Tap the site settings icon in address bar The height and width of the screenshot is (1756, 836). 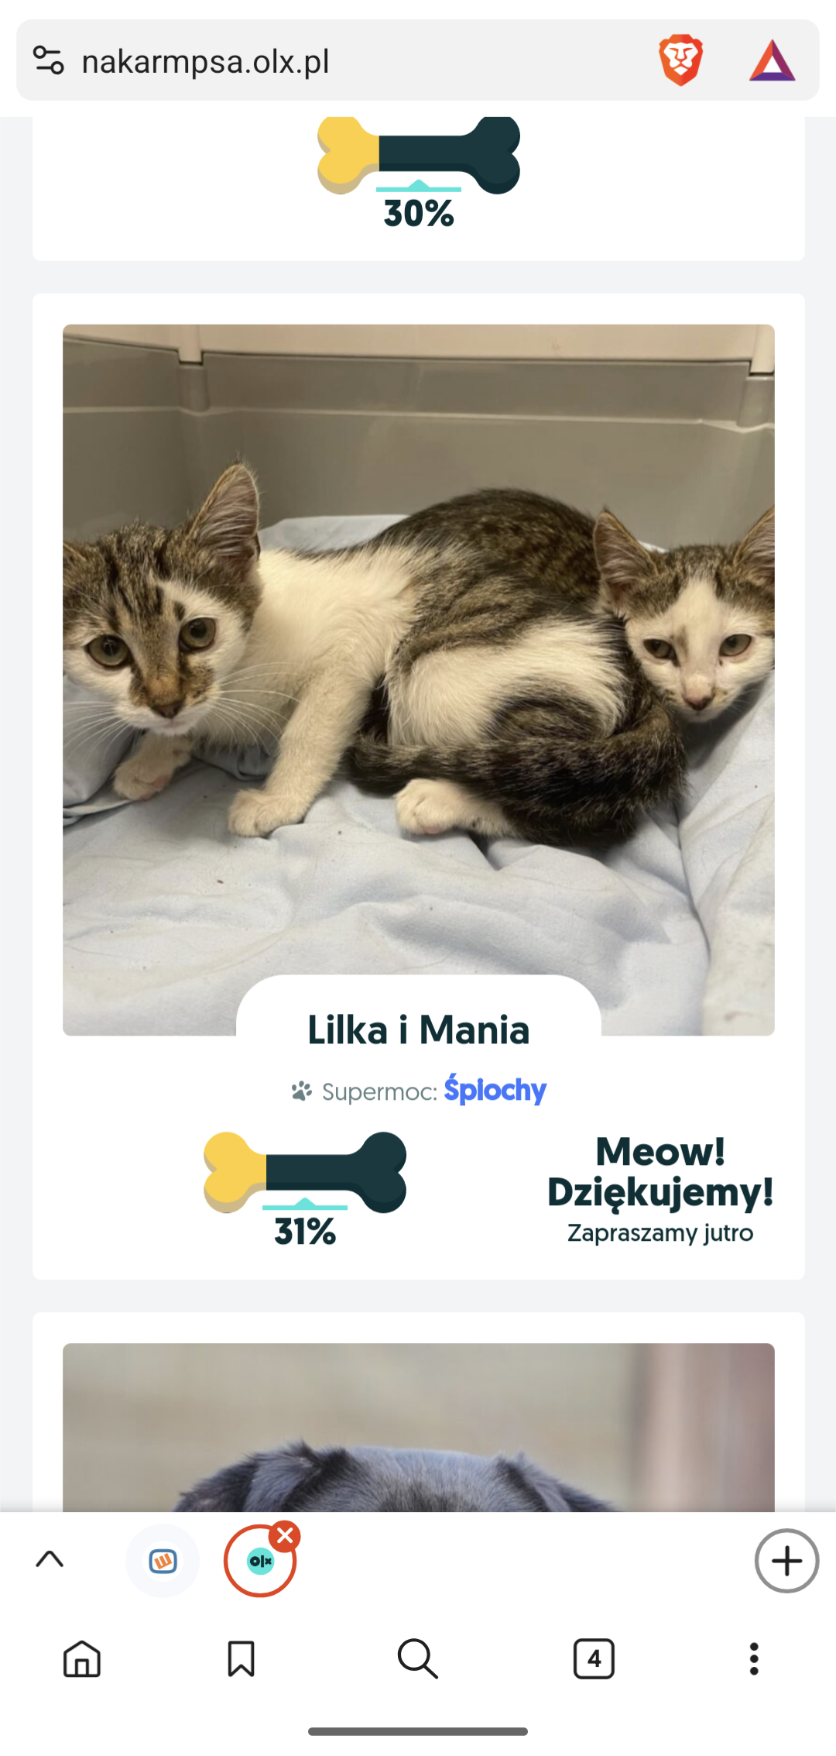click(x=49, y=60)
